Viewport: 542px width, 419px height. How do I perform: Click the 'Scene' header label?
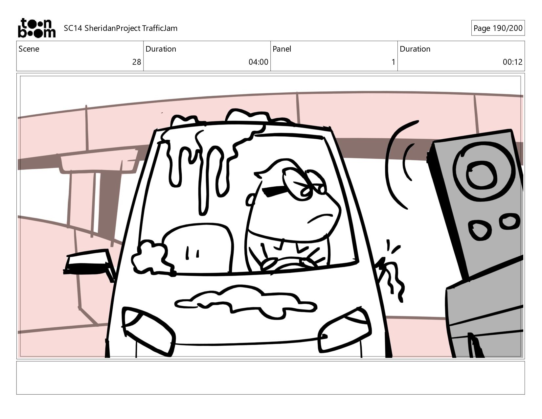click(x=29, y=49)
